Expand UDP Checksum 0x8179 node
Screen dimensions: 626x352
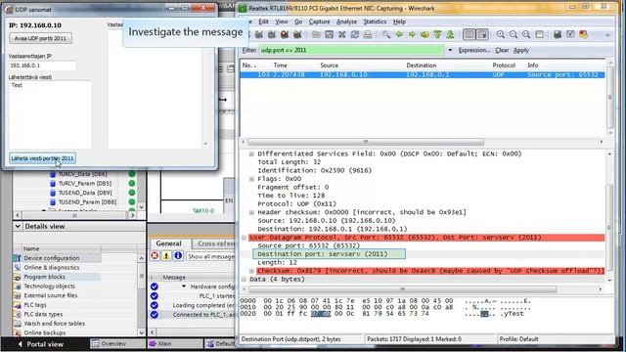coord(251,271)
